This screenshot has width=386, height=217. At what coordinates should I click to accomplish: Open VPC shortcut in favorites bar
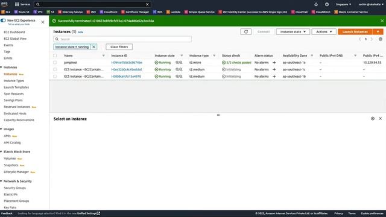[38, 12]
